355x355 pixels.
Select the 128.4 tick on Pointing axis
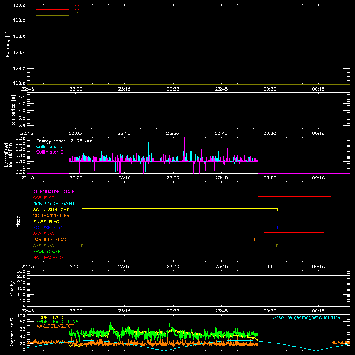point(19,52)
